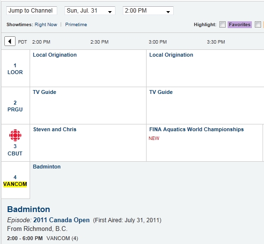264x244 pixels.
Task: Open FINA Aquatics World Championships listing
Action: pos(197,129)
